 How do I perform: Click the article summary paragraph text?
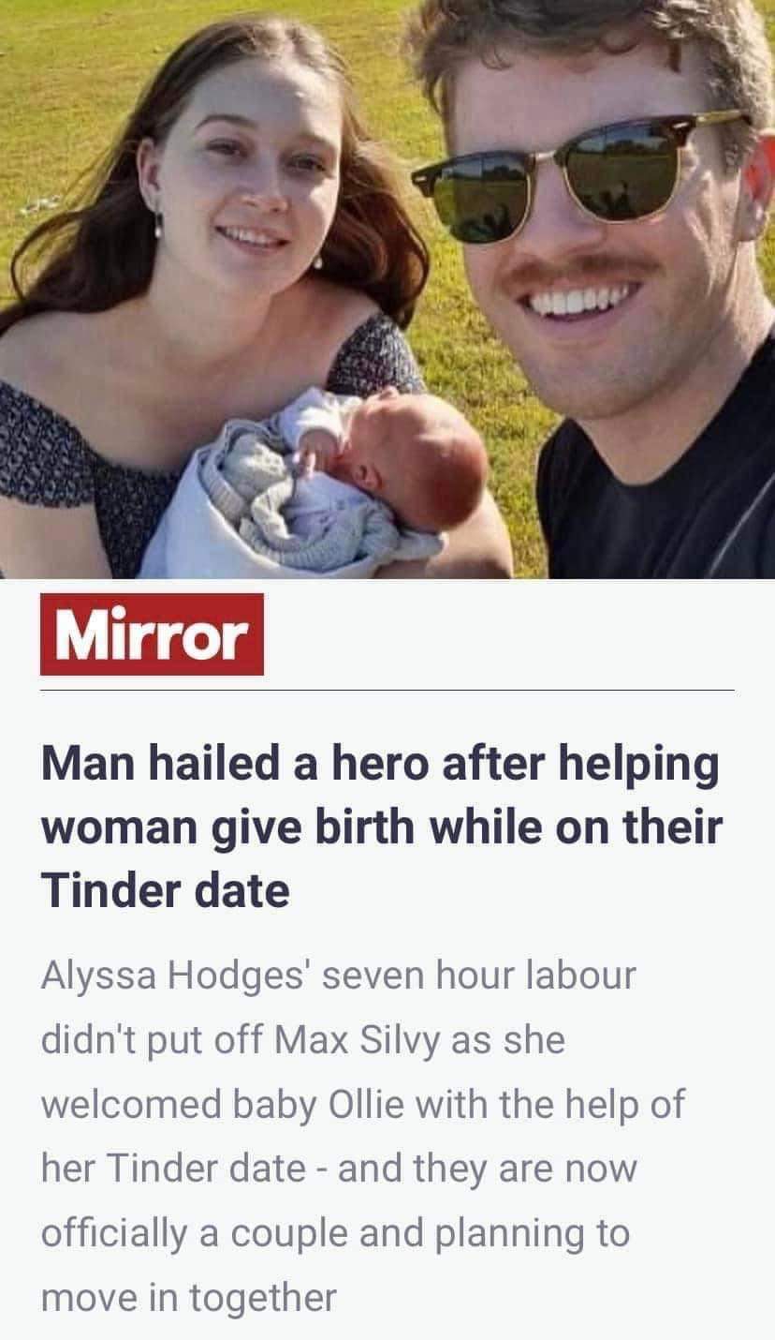coord(363,1137)
